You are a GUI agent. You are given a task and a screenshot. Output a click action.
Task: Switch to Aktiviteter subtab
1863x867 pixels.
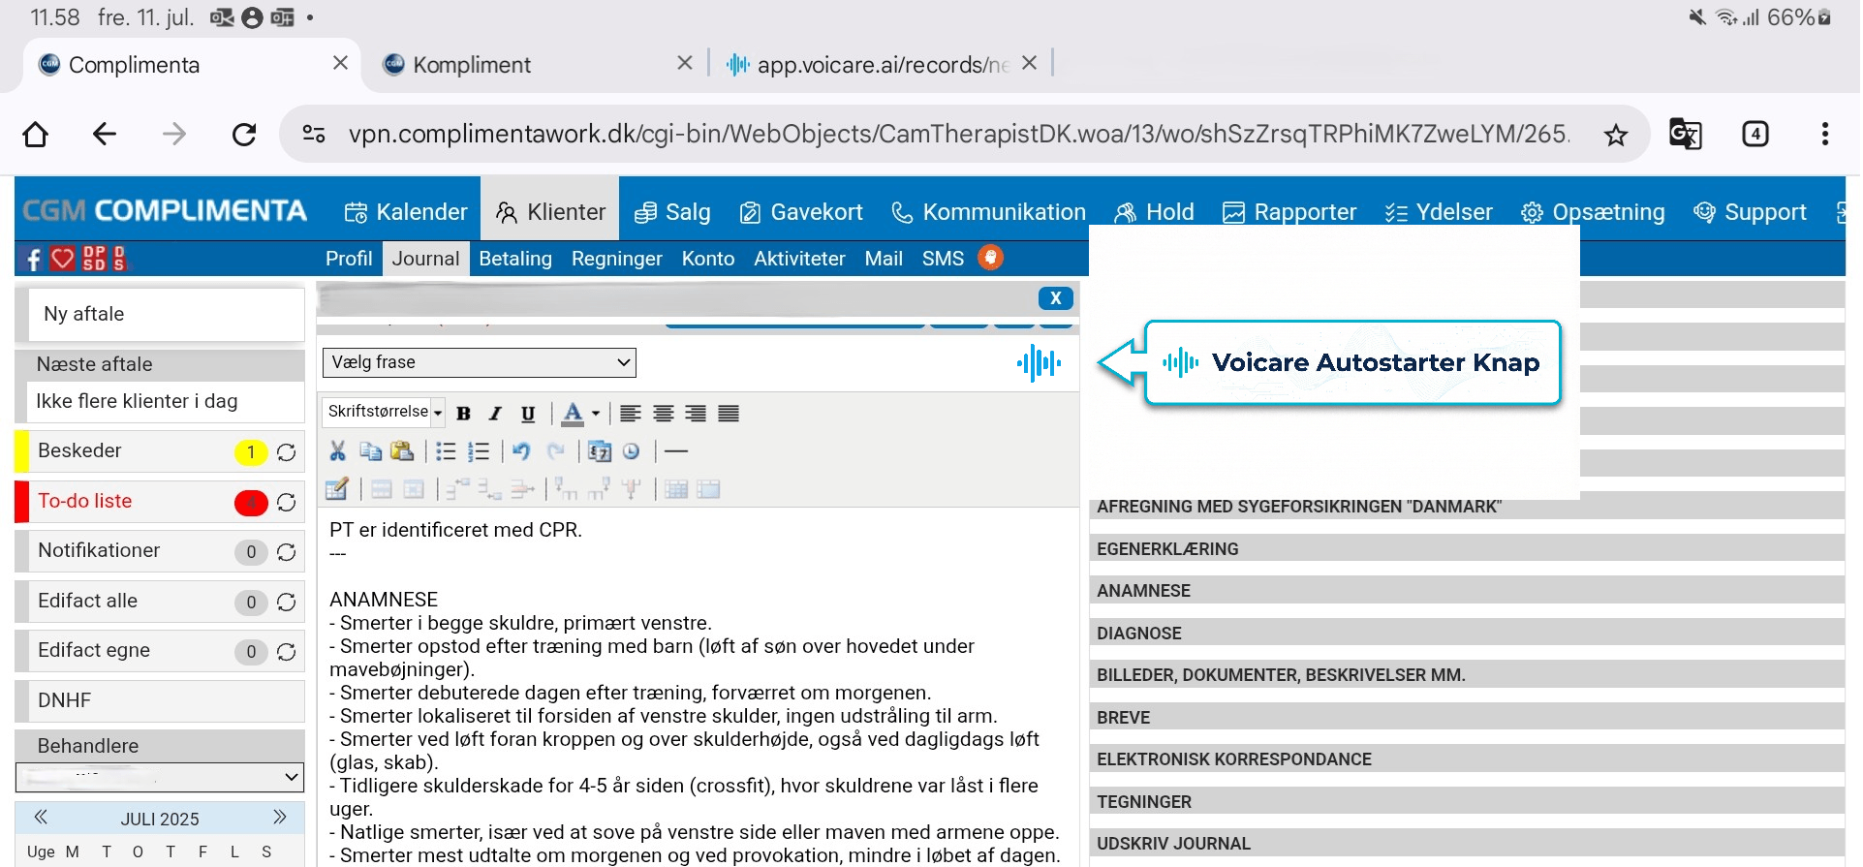click(x=799, y=259)
